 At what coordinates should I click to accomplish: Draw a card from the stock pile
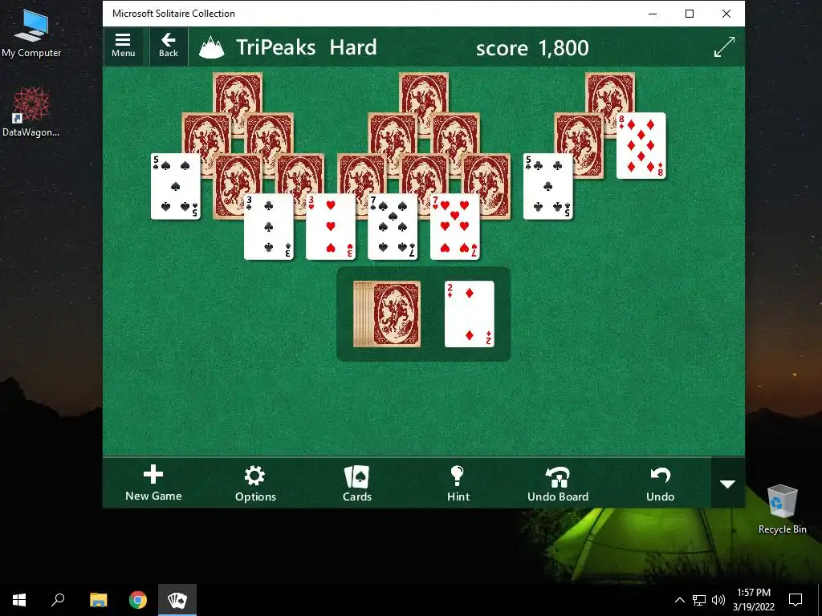[x=387, y=314]
